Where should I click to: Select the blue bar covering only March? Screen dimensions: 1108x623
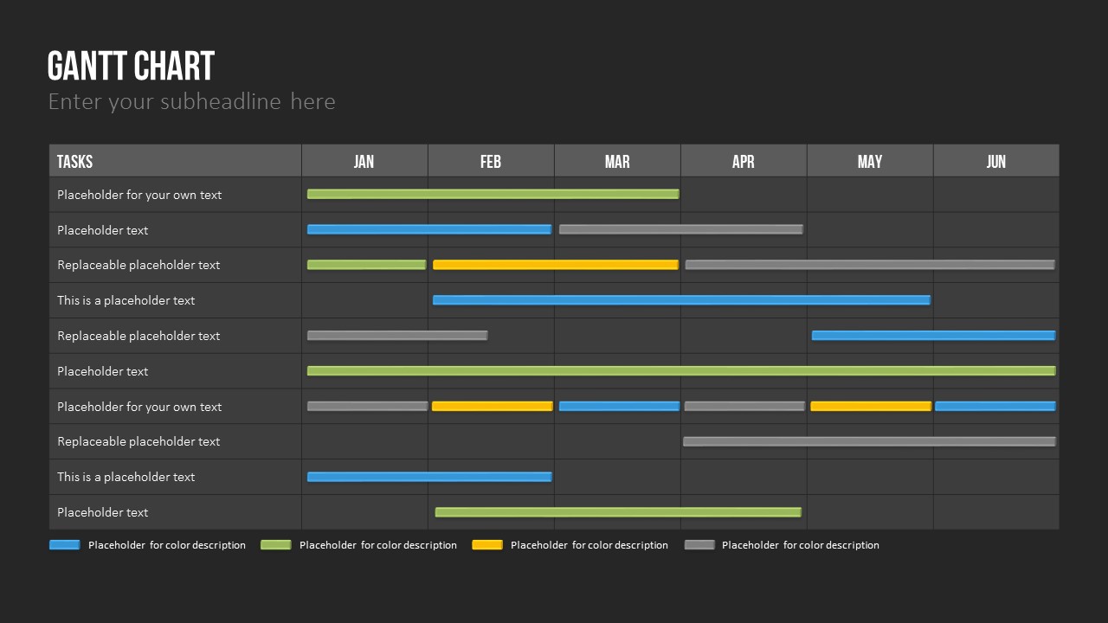619,407
